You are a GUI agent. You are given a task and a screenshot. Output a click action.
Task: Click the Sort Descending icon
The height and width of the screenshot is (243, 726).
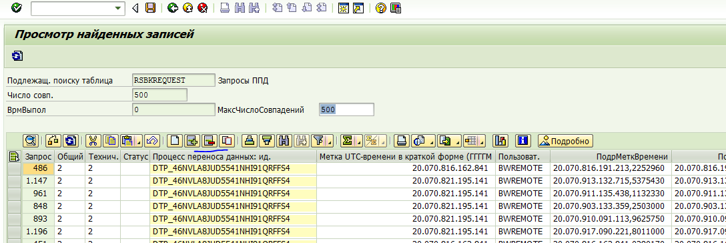[x=267, y=140]
